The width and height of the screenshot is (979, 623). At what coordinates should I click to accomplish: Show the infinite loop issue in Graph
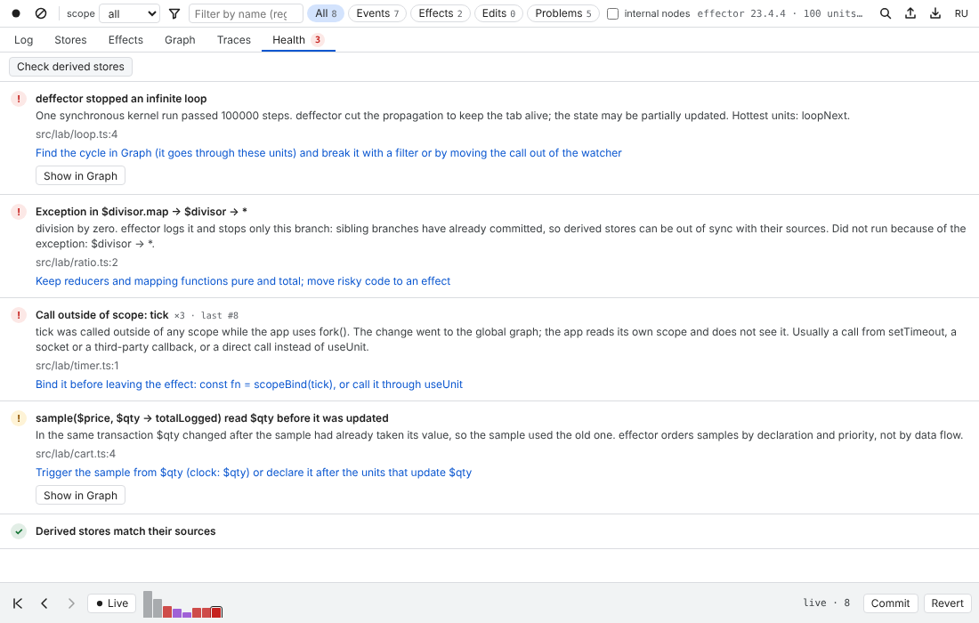click(x=80, y=176)
